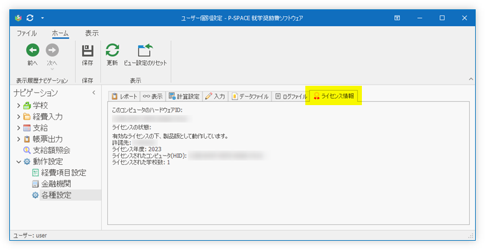Minimize the application window
The height and width of the screenshot is (250, 485).
[x=420, y=18]
